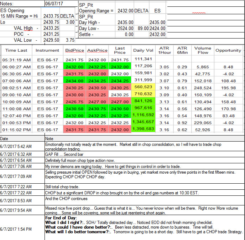Select the opportunity value 195.98
The width and height of the screenshot is (245, 240).
(228, 88)
